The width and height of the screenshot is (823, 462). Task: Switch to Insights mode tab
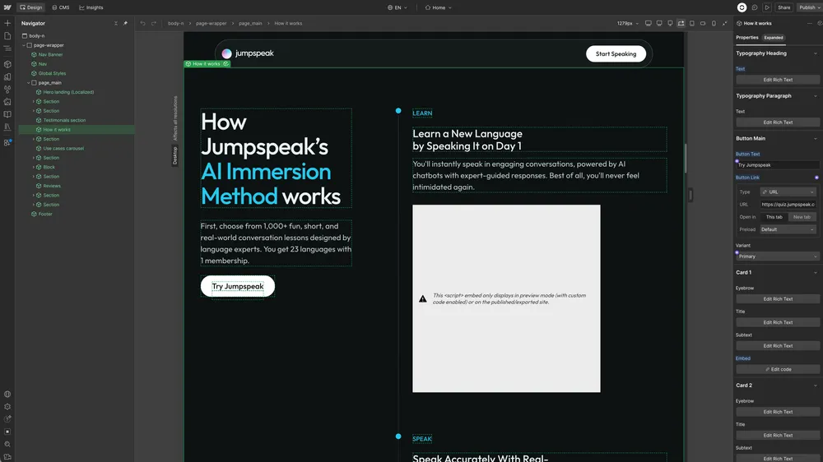tap(91, 7)
